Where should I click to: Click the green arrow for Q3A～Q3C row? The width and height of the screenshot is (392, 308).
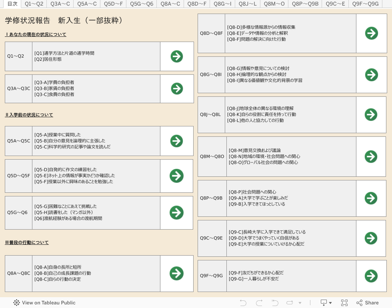(x=177, y=88)
